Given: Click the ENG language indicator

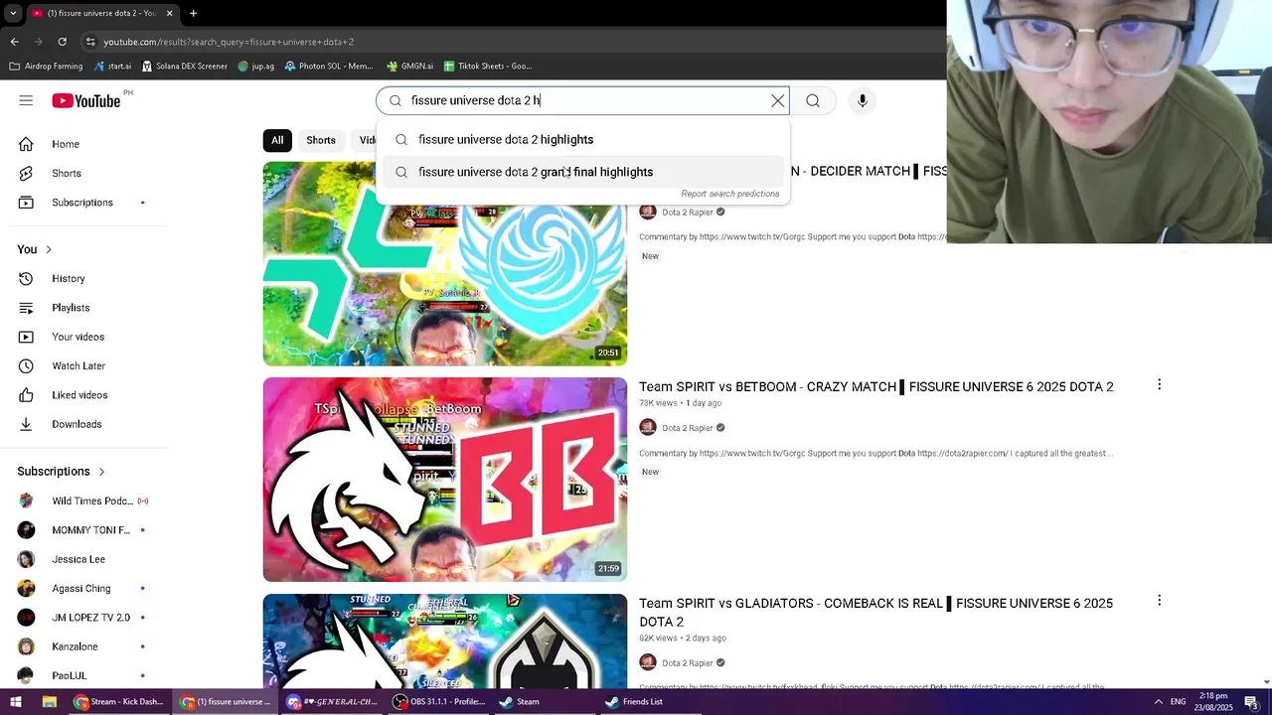Looking at the screenshot, I should pyautogui.click(x=1178, y=701).
